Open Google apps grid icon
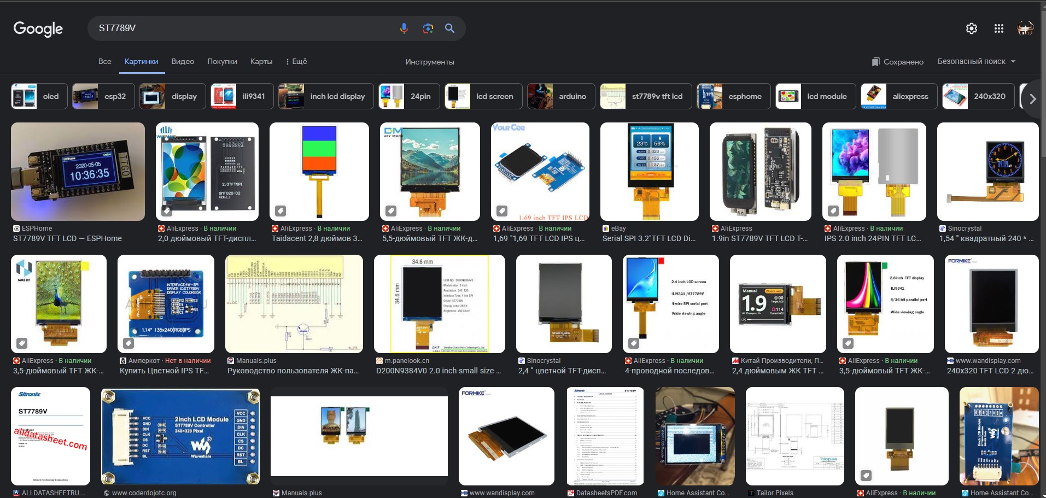 (x=998, y=28)
